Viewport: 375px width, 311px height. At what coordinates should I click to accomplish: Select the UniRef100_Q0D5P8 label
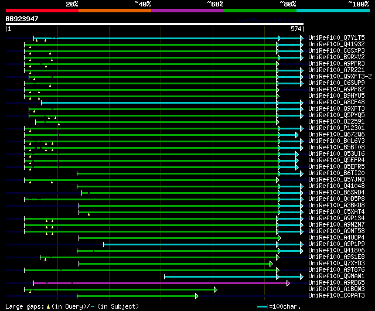336,199
